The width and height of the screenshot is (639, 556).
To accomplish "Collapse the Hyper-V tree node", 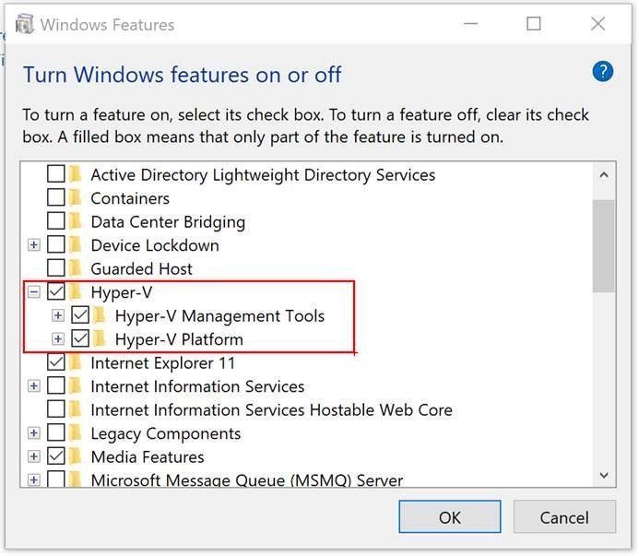I will (x=34, y=292).
